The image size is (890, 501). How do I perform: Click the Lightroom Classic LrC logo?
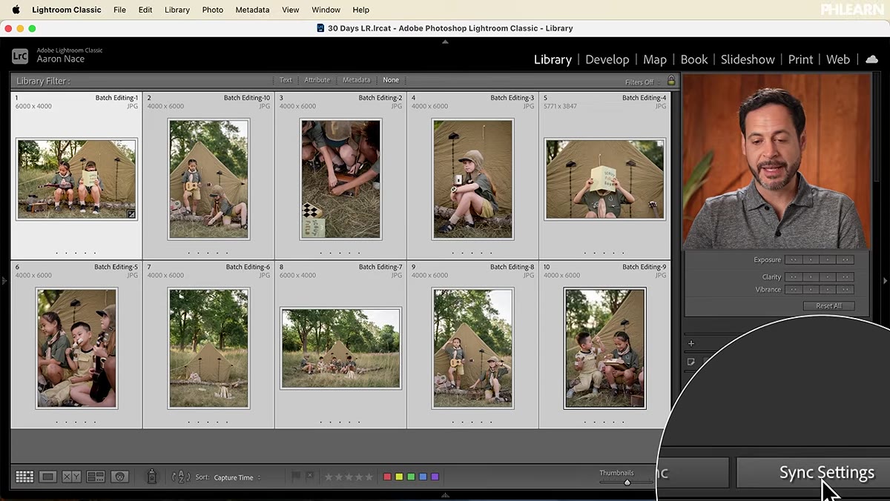(20, 56)
